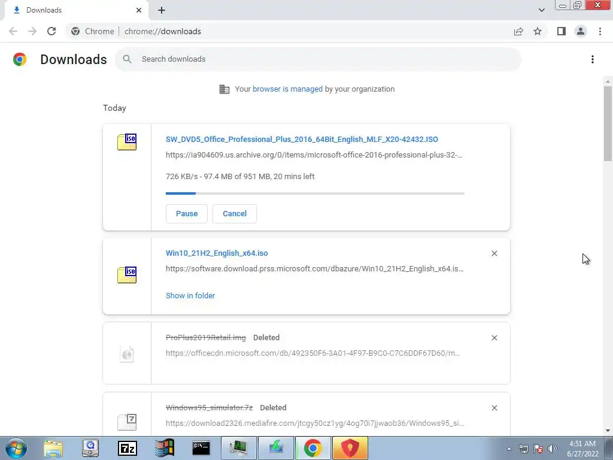Screen dimensions: 613x460
Task: Click the ProPlus2019Retail.img file icon
Action: 127,355
